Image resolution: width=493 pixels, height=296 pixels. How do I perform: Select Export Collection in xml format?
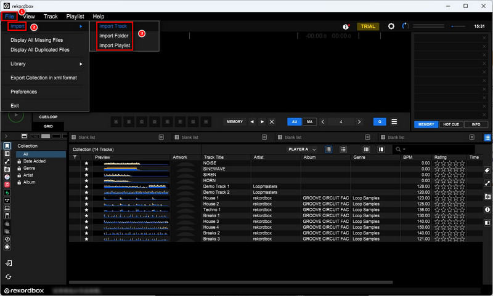coord(44,78)
